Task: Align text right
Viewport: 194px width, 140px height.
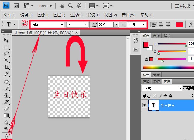Action: 168,24
